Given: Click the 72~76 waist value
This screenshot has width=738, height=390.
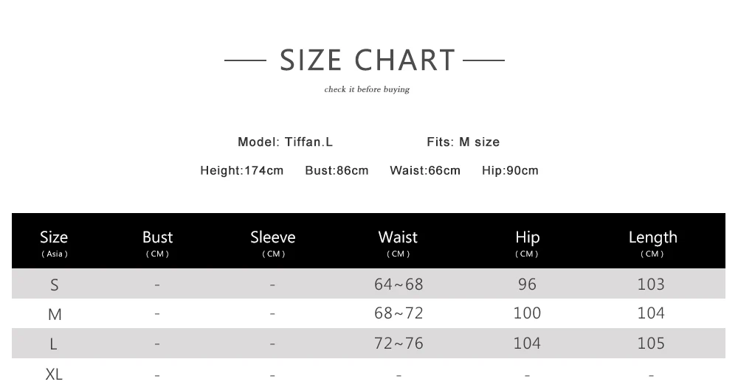Looking at the screenshot, I should (399, 343).
